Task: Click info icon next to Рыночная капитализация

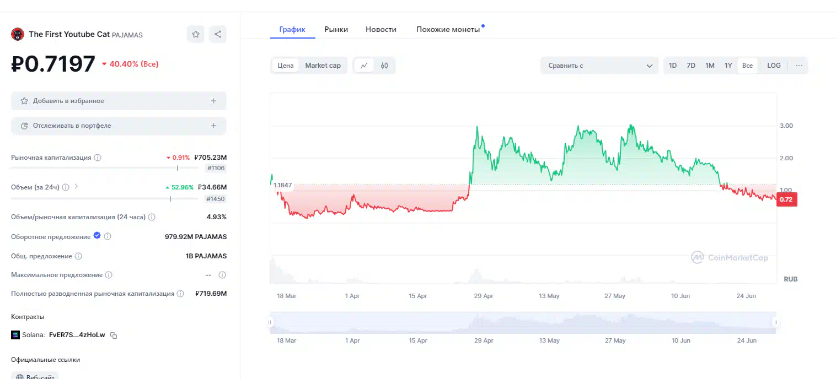Action: 98,158
